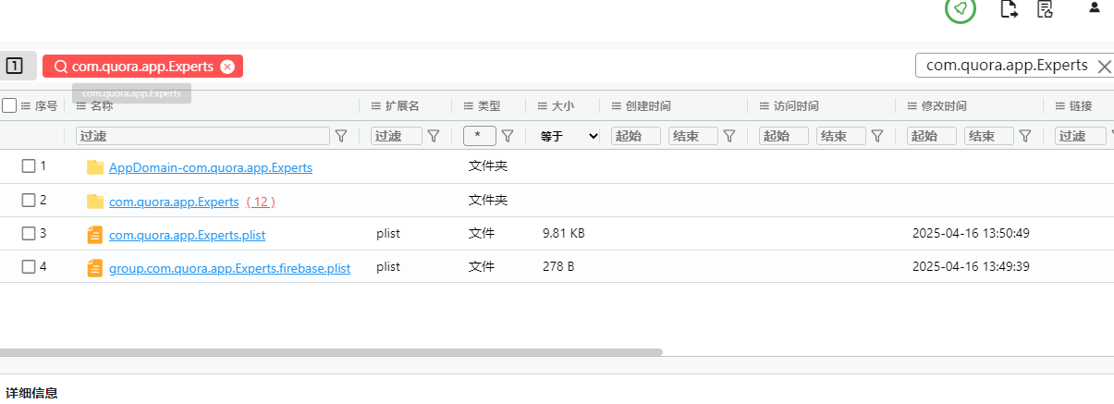Screen dimensions: 1114x404
Task: Open the group.com.quora.app.Experts.firebase.plist link
Action: point(229,268)
